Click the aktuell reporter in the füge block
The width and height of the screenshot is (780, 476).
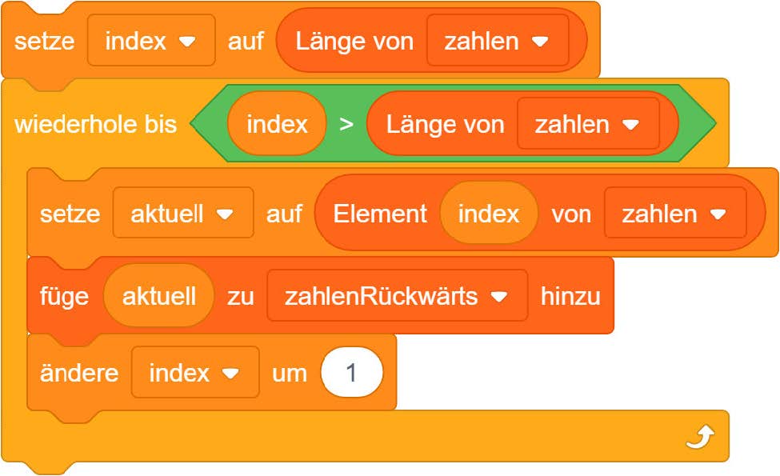158,297
